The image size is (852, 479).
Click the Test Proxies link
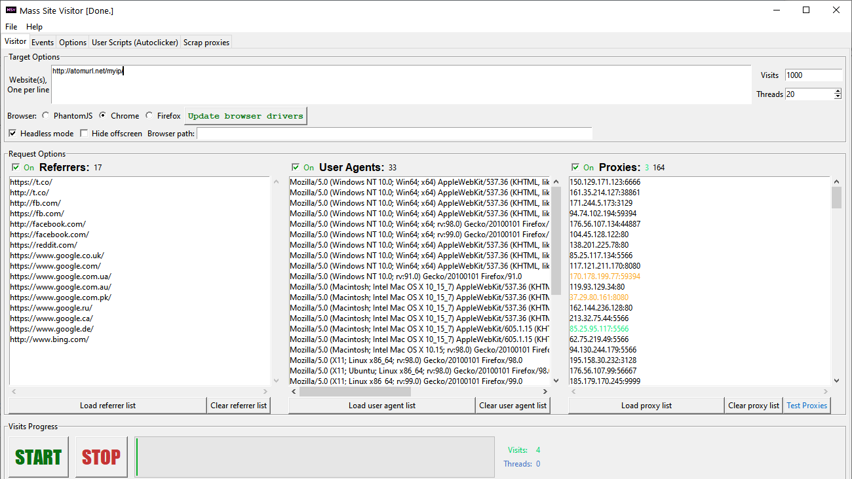(807, 406)
